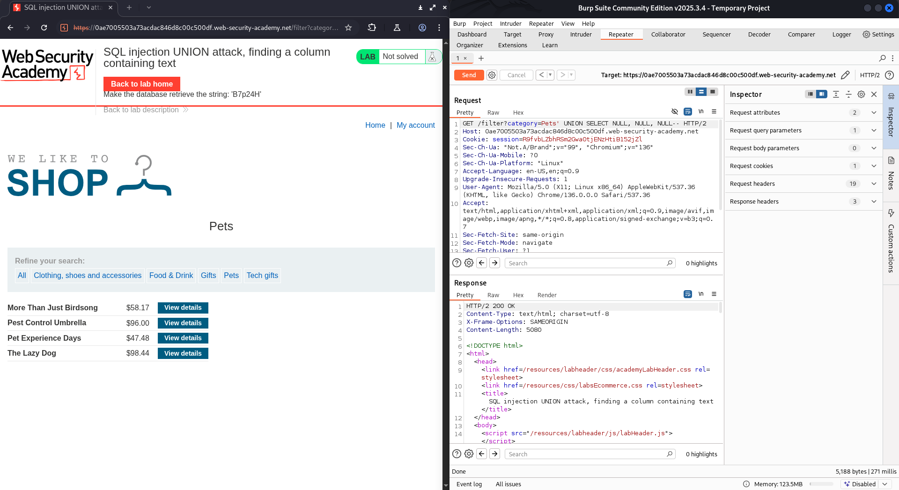Viewport: 899px width, 490px height.
Task: Open browser profile icon
Action: click(x=422, y=28)
